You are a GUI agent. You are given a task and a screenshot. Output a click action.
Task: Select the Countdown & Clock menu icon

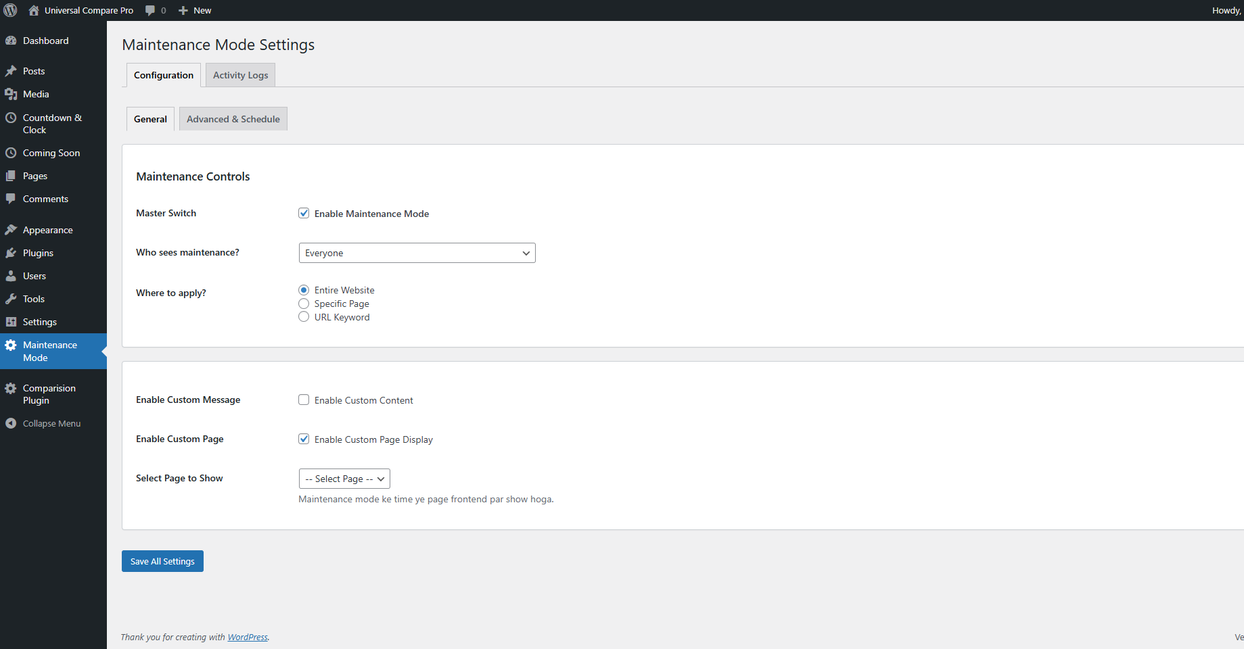point(11,117)
